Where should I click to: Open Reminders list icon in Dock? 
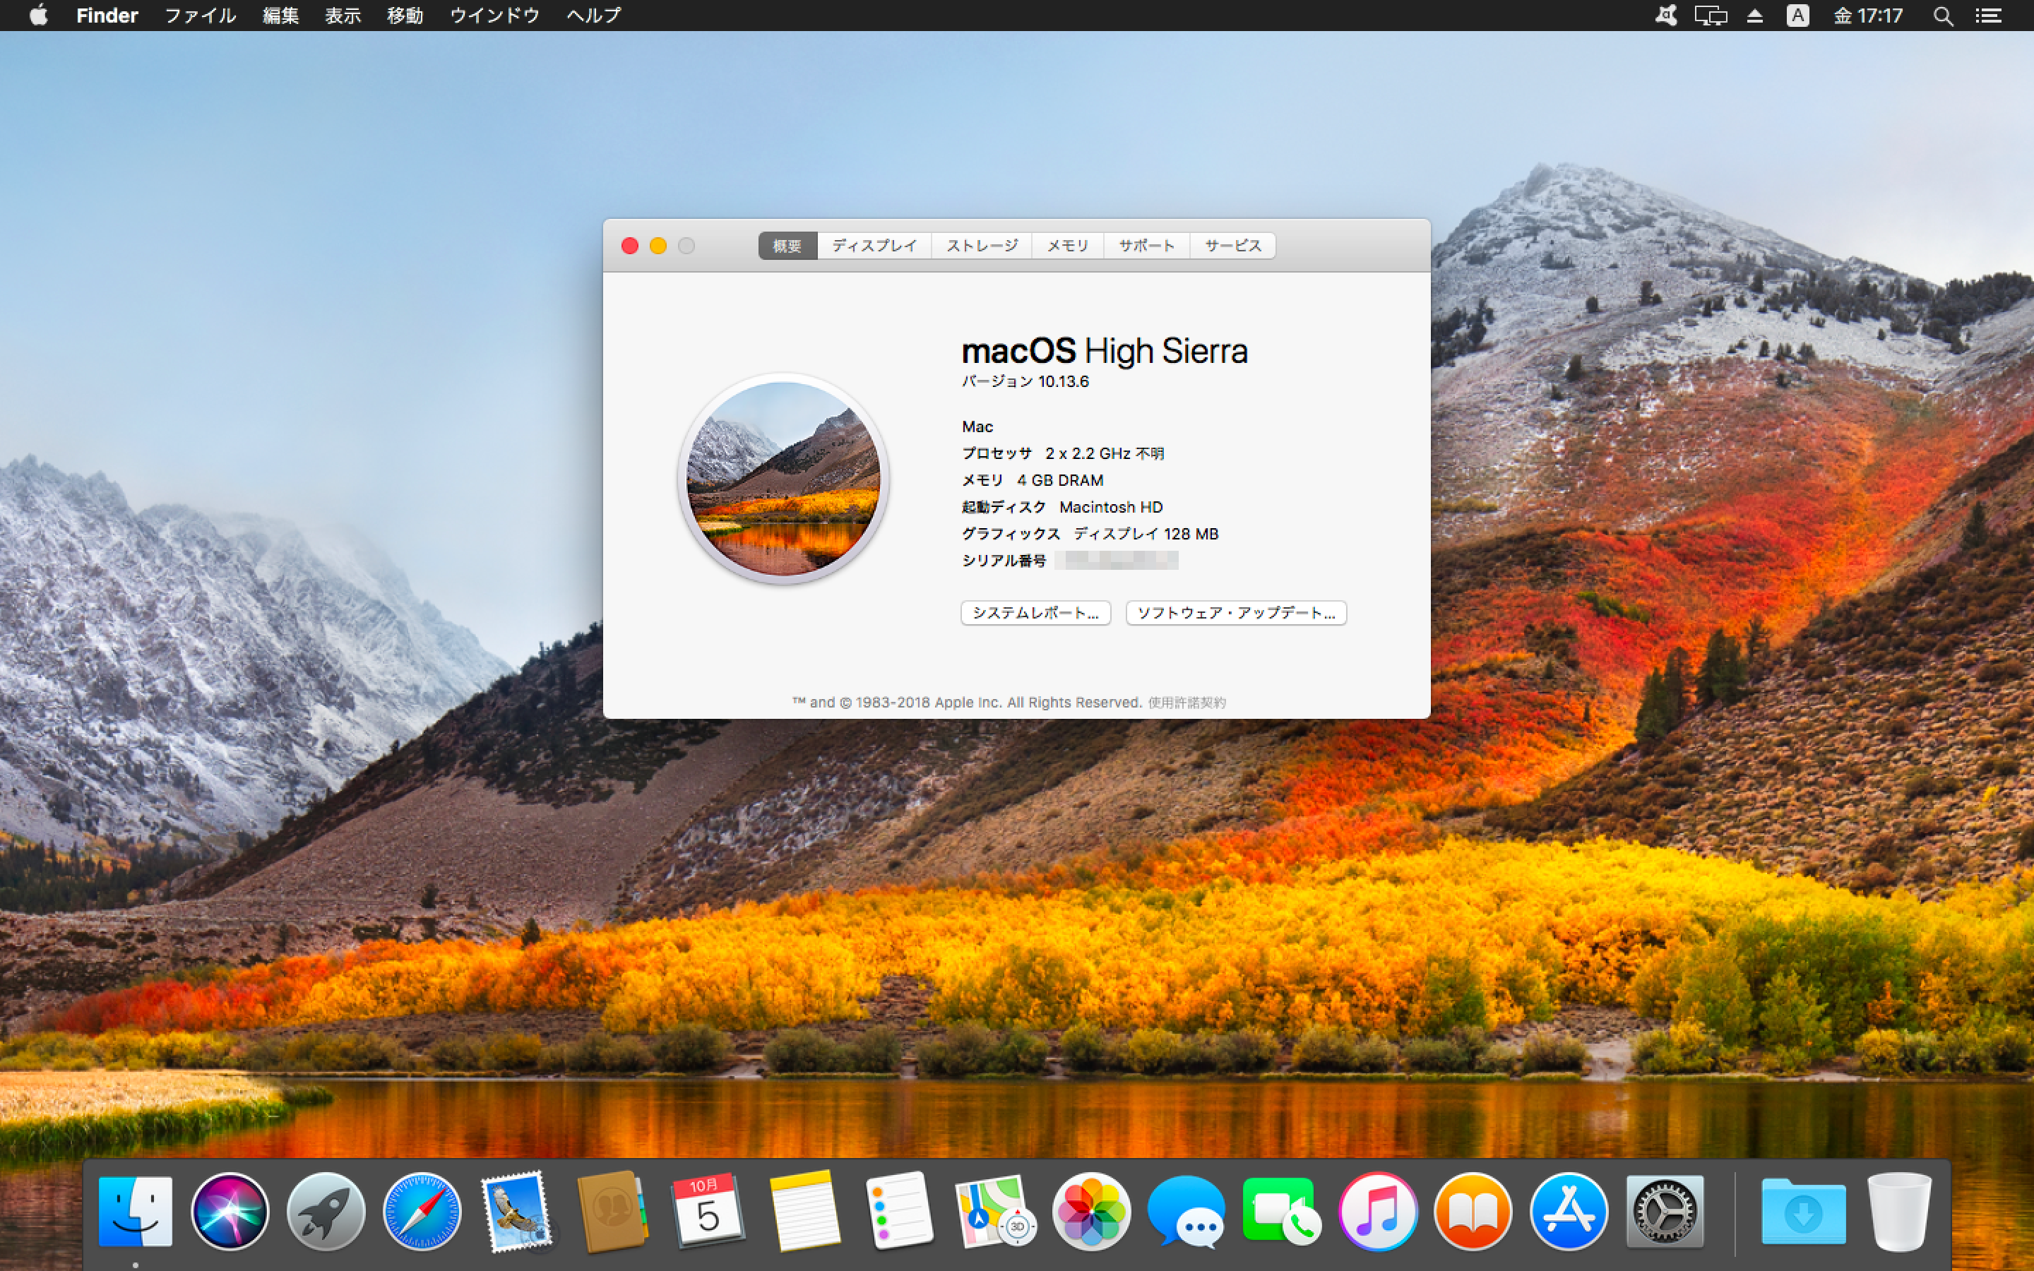point(899,1210)
